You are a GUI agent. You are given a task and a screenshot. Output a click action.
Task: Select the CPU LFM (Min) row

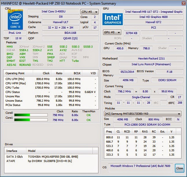coord(51,79)
